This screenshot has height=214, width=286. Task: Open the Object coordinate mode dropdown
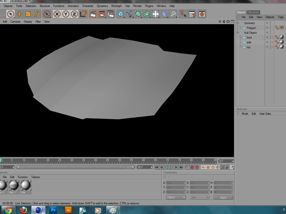(176, 197)
